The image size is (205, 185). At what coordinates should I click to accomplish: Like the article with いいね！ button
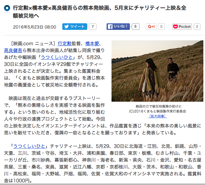click(118, 27)
